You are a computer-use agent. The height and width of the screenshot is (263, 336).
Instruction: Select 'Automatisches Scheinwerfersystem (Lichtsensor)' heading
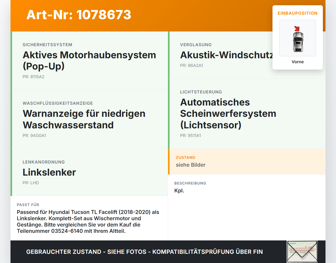coord(228,113)
